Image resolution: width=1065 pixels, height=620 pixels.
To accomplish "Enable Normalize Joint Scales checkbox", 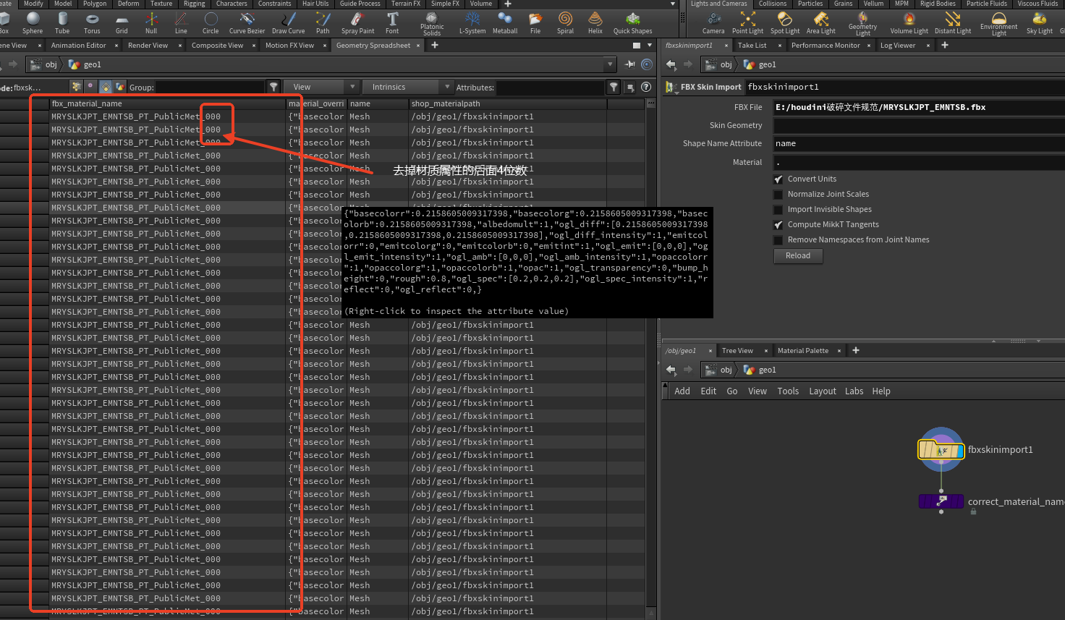I will coord(778,195).
